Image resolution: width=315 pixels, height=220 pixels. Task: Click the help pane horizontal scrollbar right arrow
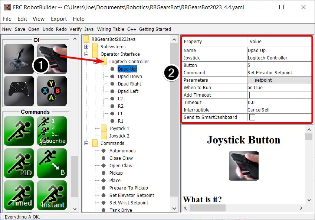click(301, 208)
